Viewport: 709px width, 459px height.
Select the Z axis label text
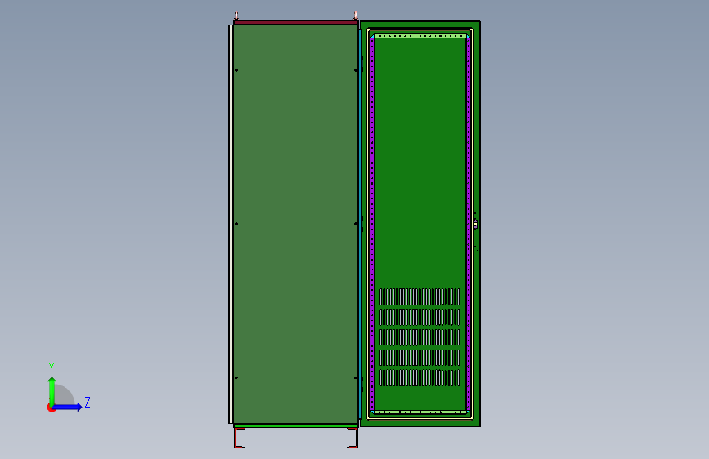point(88,402)
